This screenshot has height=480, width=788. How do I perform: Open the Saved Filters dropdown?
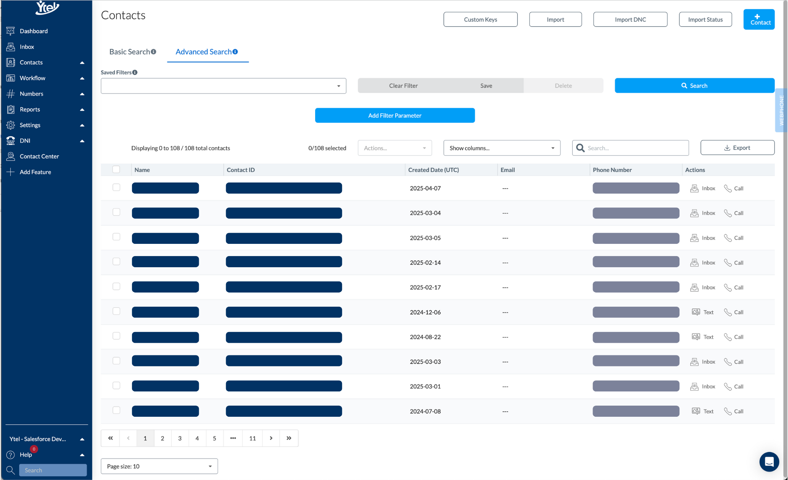pyautogui.click(x=223, y=86)
